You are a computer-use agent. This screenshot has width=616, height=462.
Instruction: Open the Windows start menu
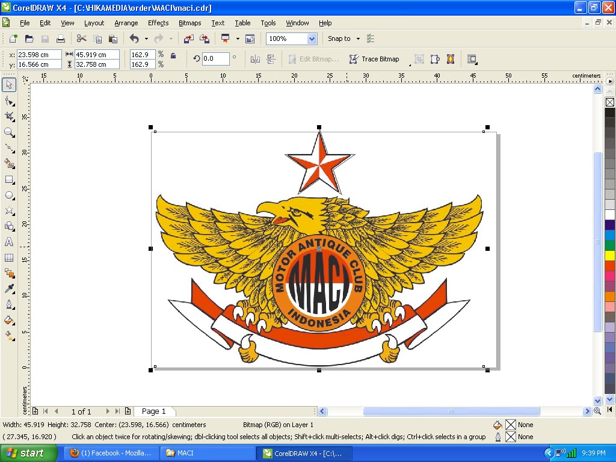point(29,453)
